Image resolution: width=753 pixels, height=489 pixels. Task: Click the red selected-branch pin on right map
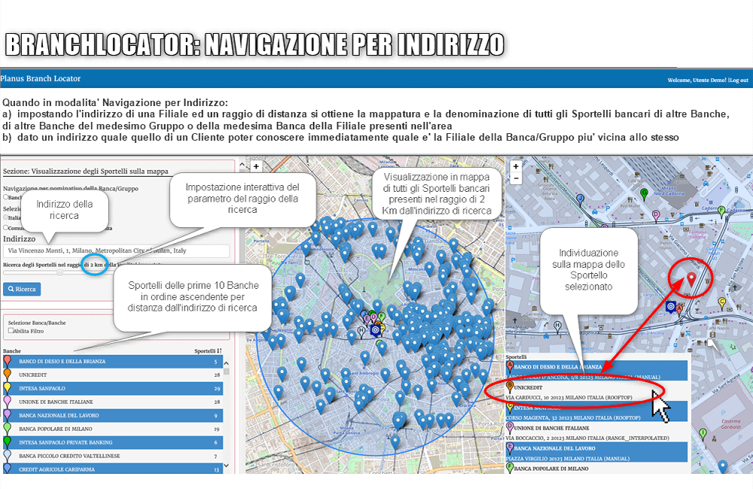coord(691,279)
